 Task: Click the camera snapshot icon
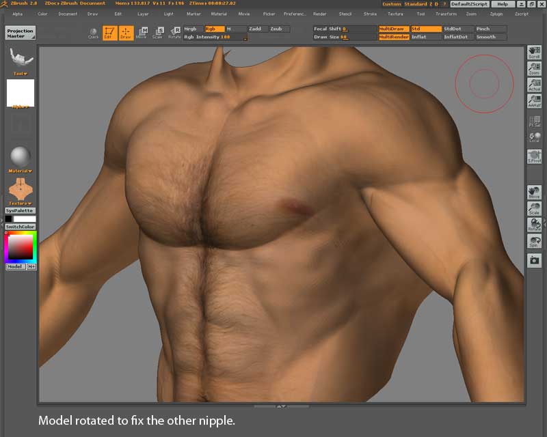534,260
